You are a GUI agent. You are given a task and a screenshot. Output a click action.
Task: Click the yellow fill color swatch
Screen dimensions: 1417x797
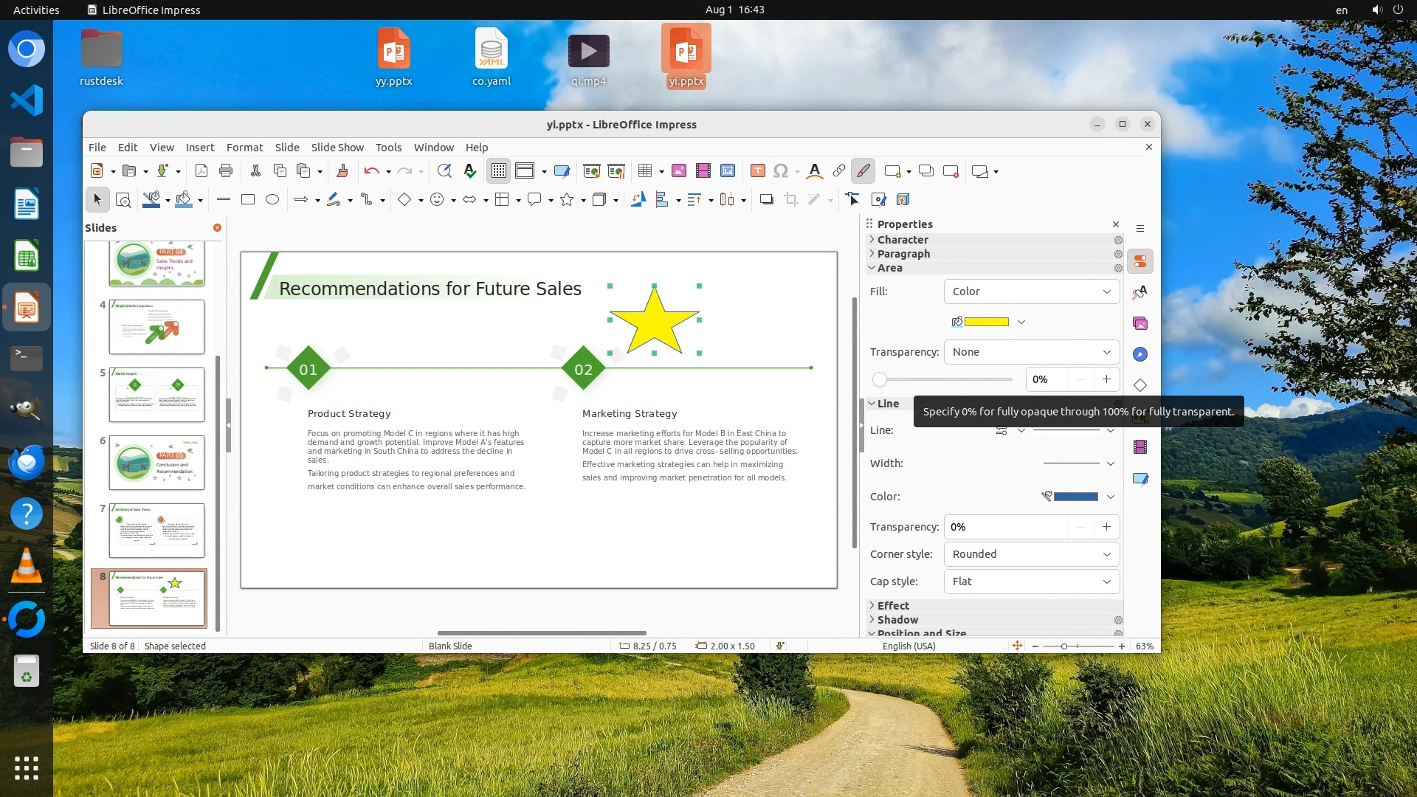point(987,322)
